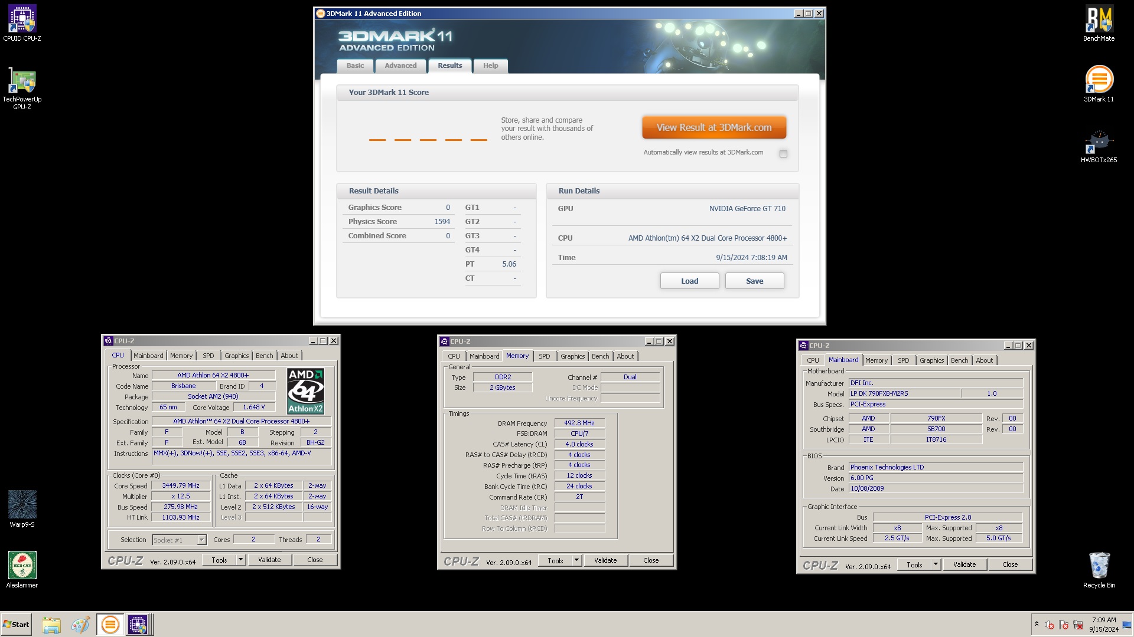
Task: Select the 3DMark 11 taskbar button
Action: click(x=110, y=625)
